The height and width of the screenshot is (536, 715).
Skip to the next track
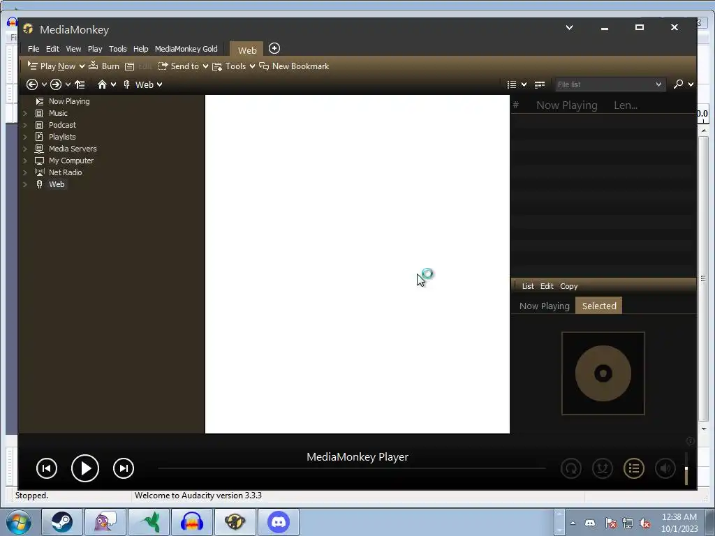(124, 468)
